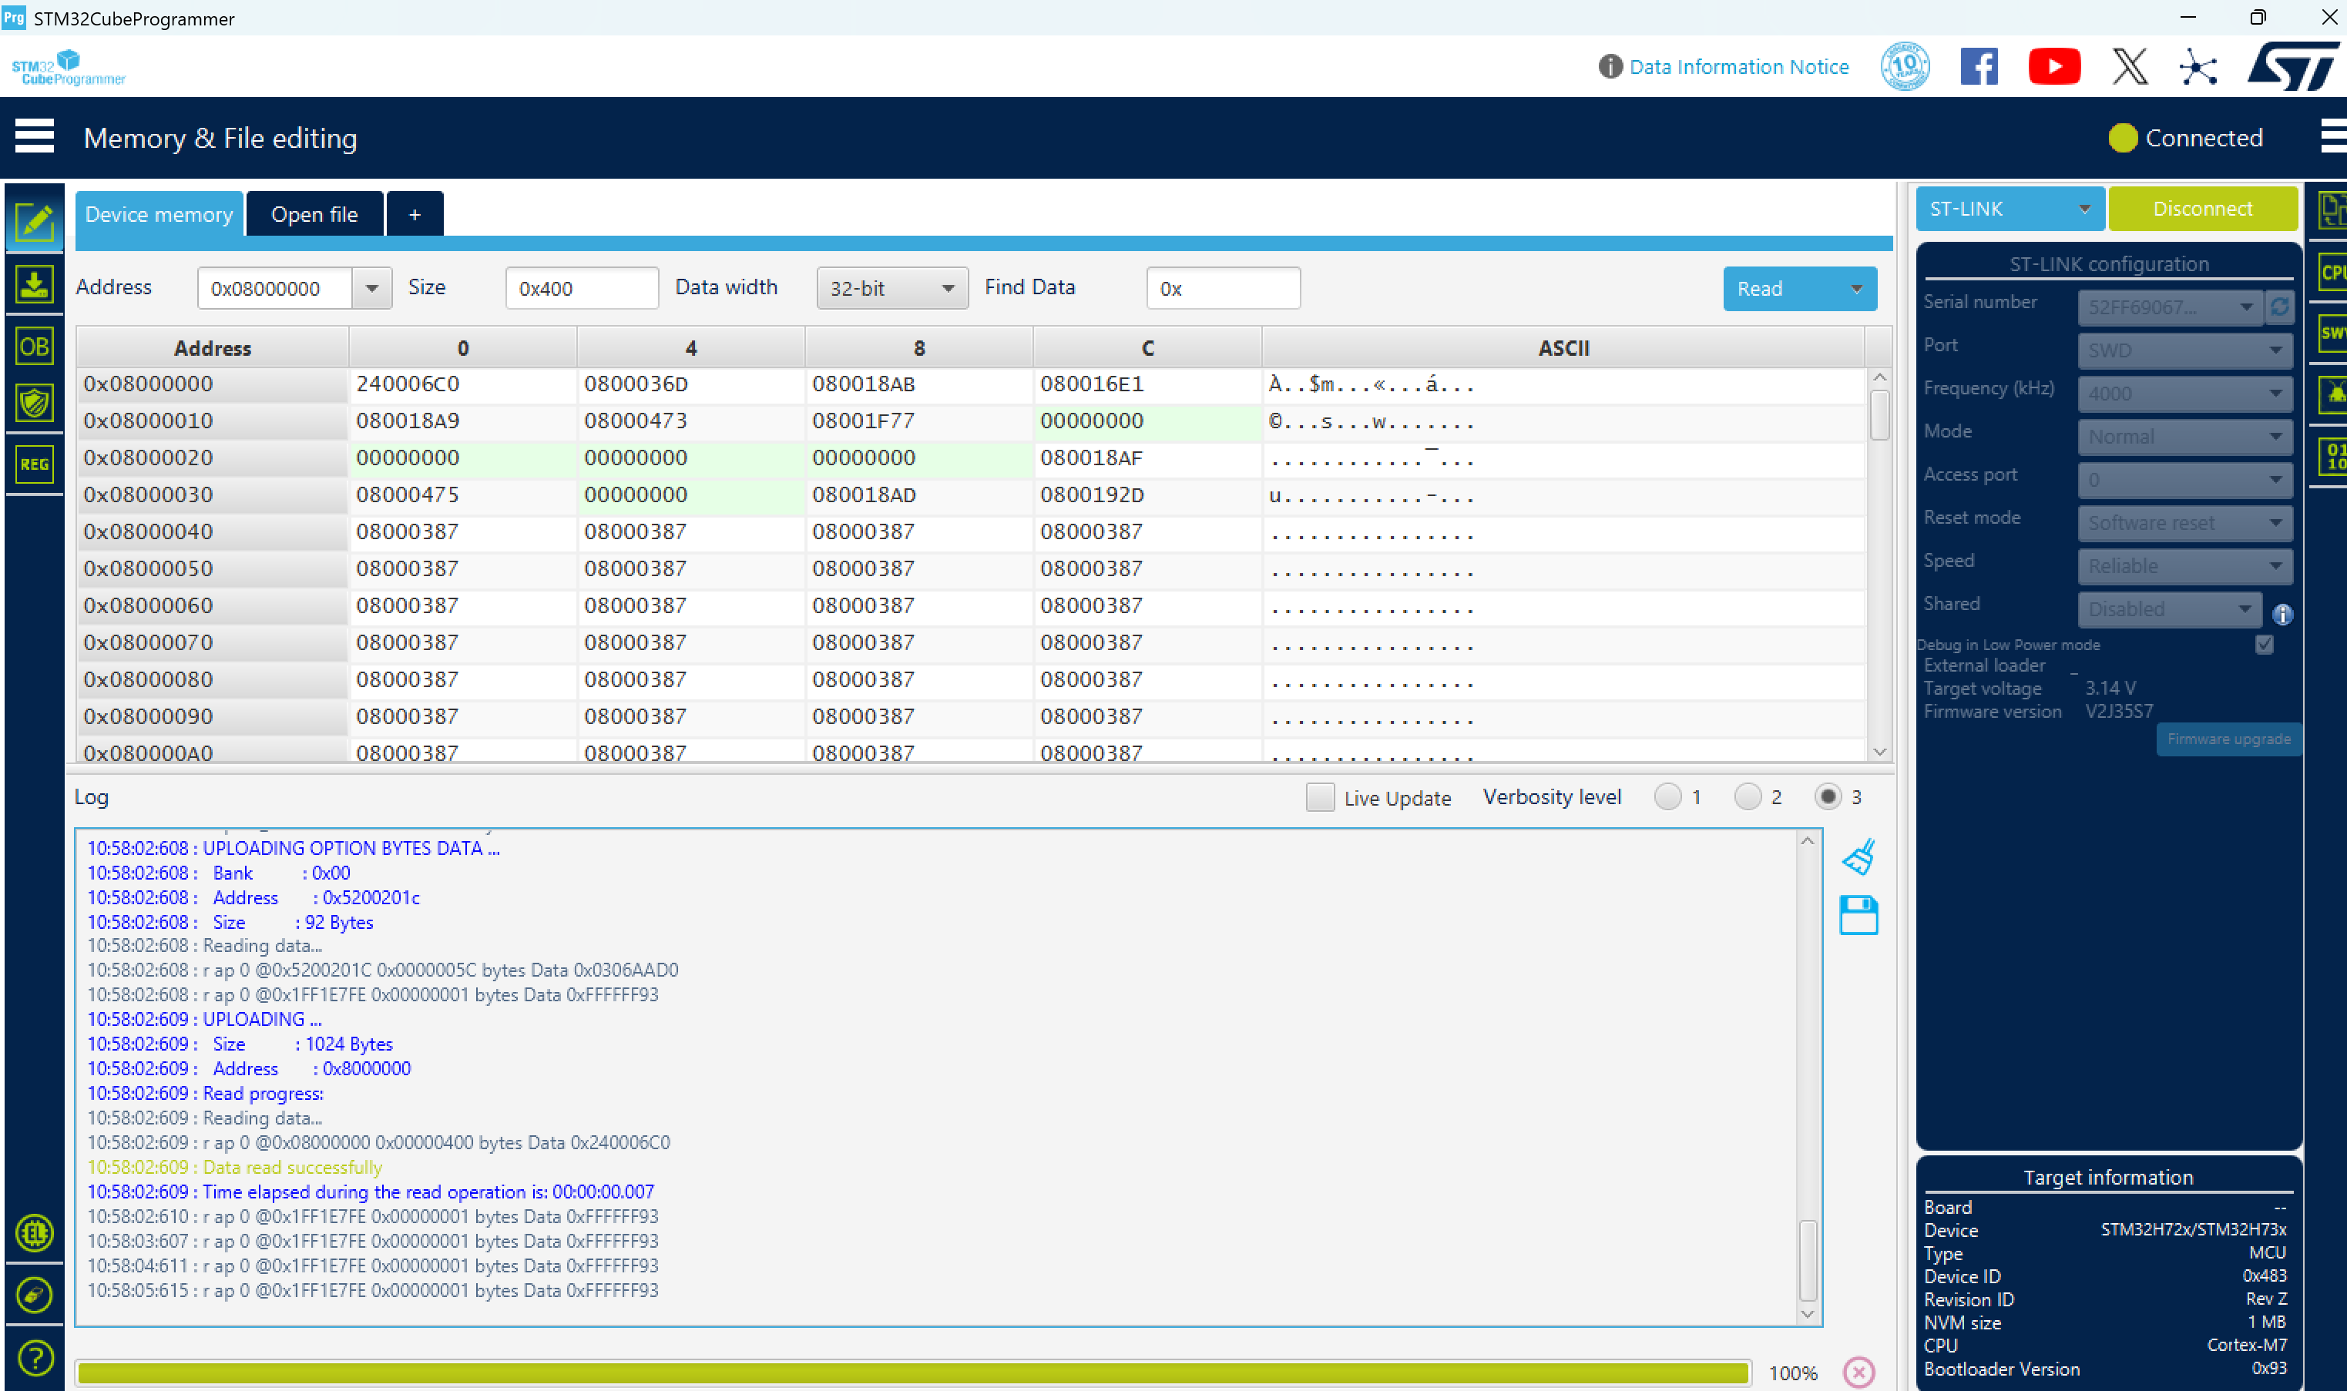
Task: Open the help question mark icon
Action: 35,1357
